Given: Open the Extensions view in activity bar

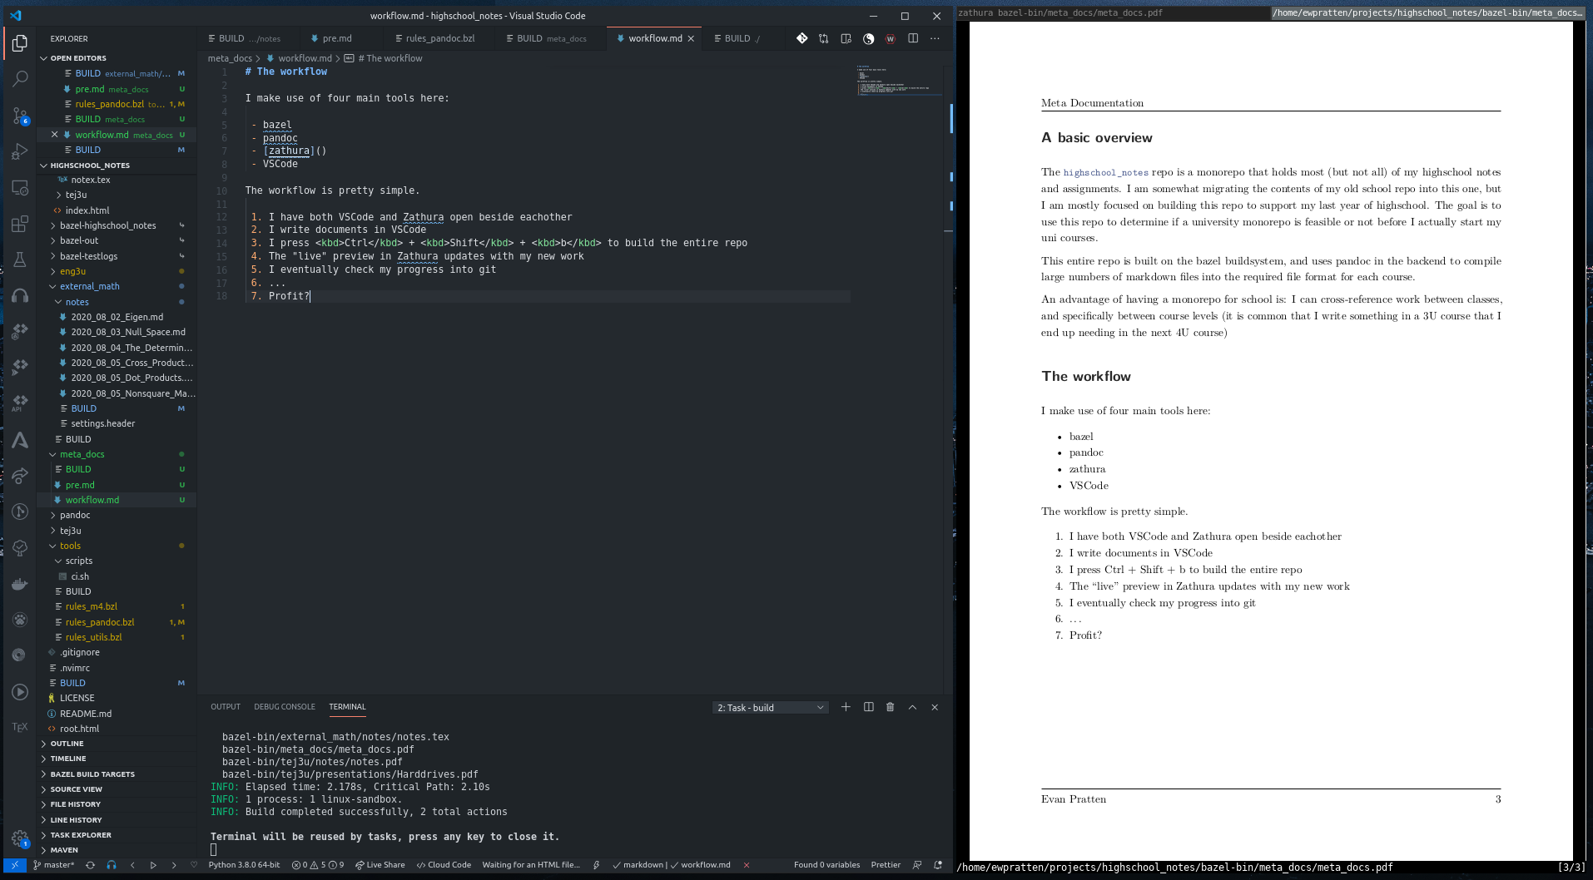Looking at the screenshot, I should (20, 224).
